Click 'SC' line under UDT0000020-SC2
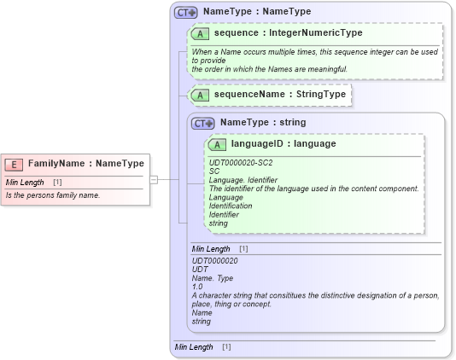456x360 pixels. (214, 171)
